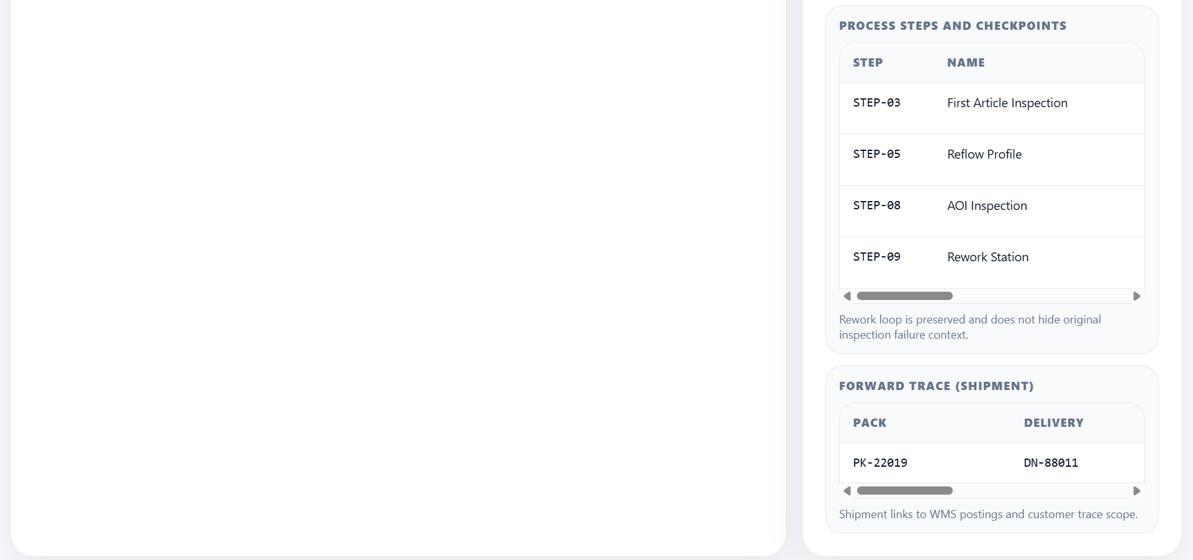Click the forward trace horizontal scrollbar thumb
Screen dimensions: 1193x560
(905, 491)
